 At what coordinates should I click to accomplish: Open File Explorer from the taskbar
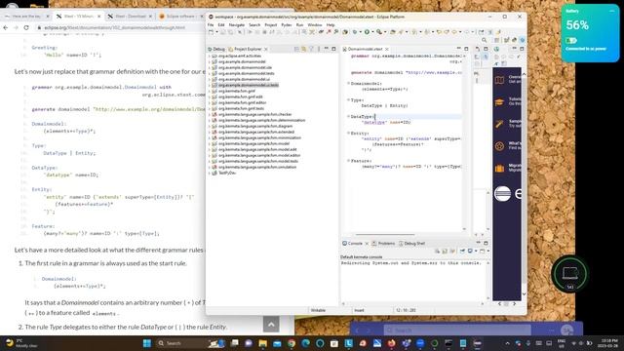262,343
